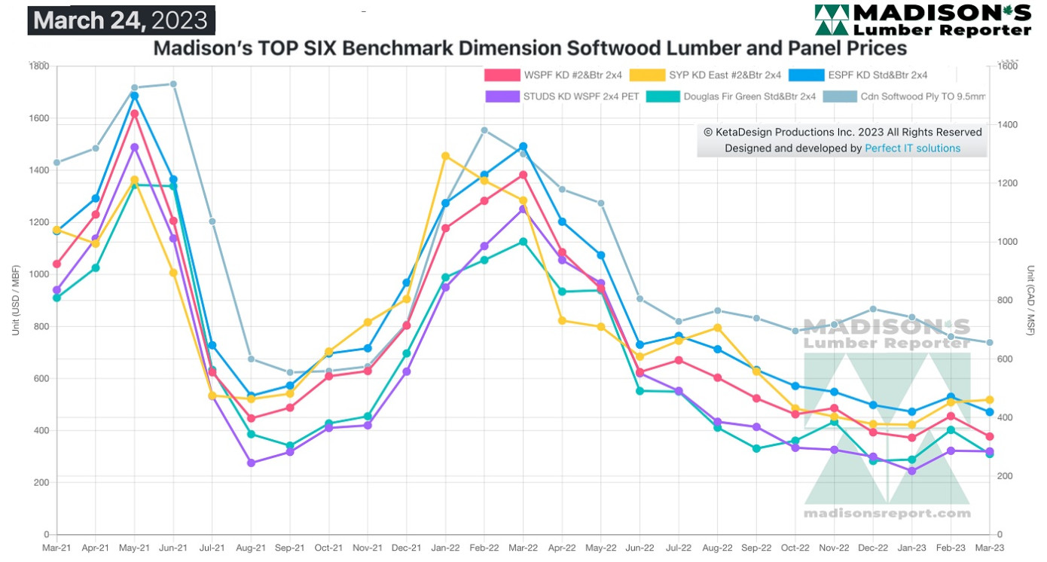Click the ESPF blue data point at Mar-22
Image resolution: width=1047 pixels, height=562 pixels.
tap(523, 146)
